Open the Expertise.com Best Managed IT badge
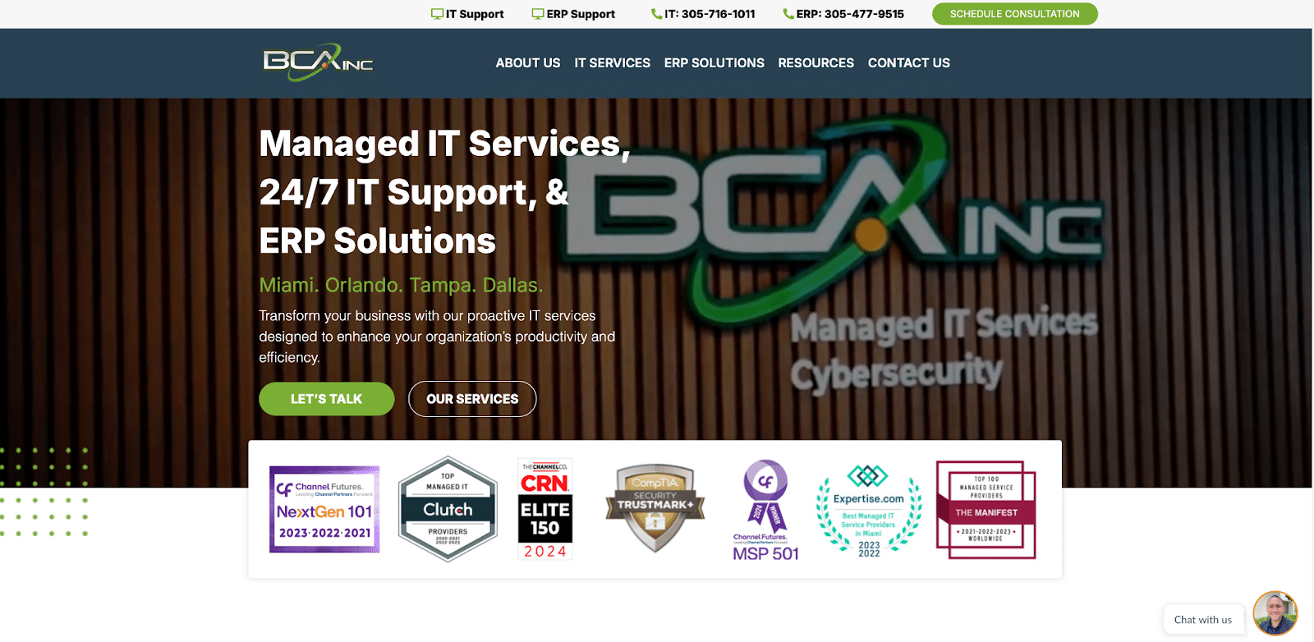This screenshot has height=642, width=1314. click(869, 511)
